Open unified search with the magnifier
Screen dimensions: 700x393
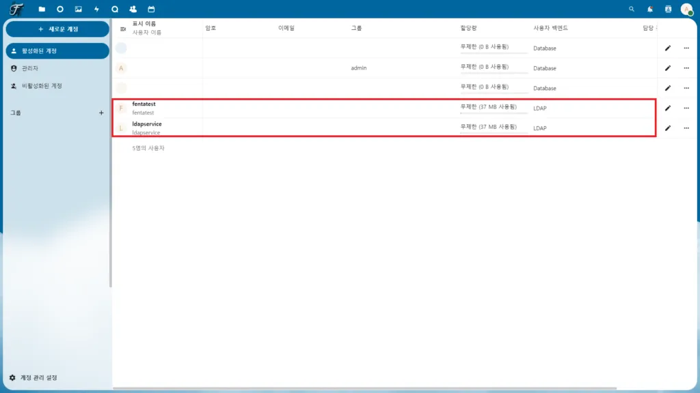pyautogui.click(x=630, y=10)
